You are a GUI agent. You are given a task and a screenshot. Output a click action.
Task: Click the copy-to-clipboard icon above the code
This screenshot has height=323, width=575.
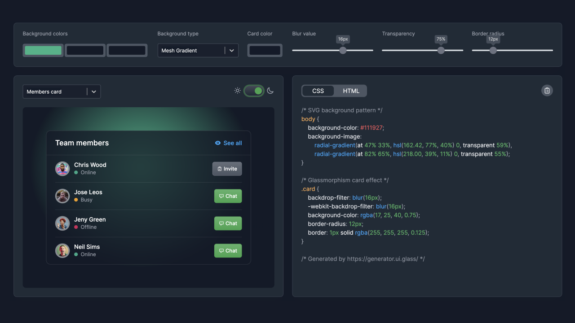547,90
